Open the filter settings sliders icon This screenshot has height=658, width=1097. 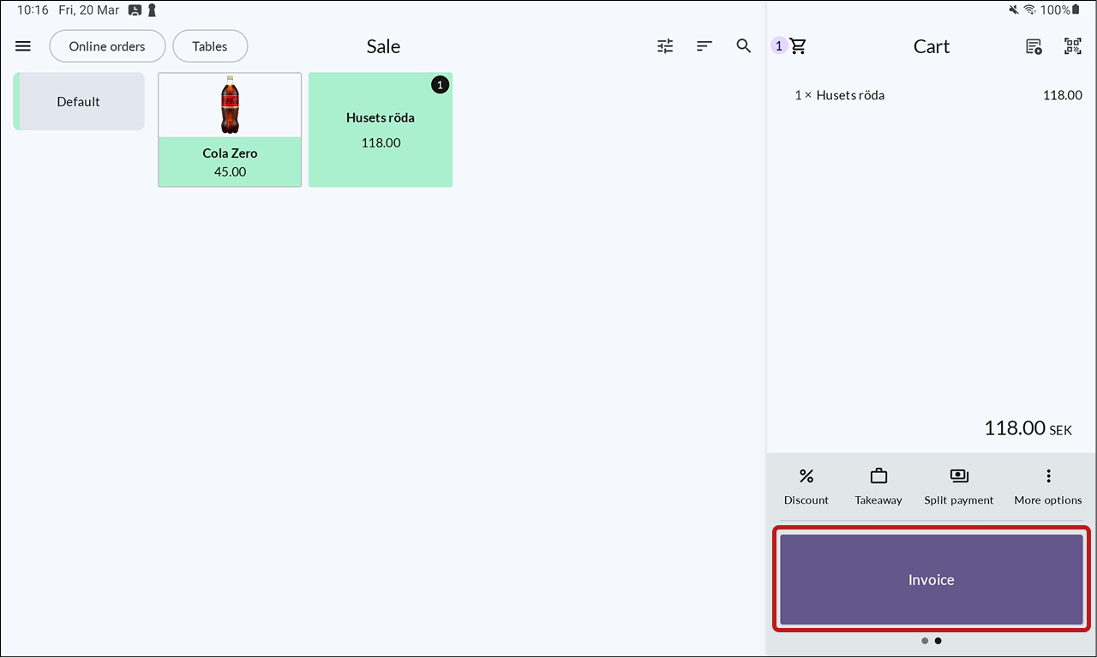[665, 46]
